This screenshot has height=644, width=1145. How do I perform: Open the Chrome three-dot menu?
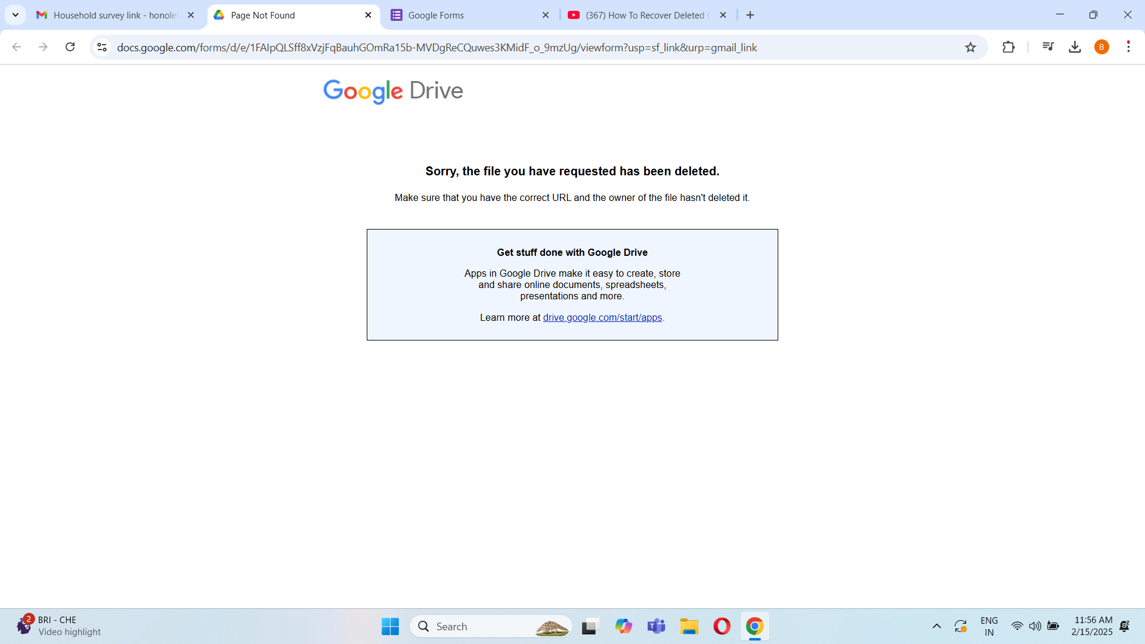(x=1128, y=47)
